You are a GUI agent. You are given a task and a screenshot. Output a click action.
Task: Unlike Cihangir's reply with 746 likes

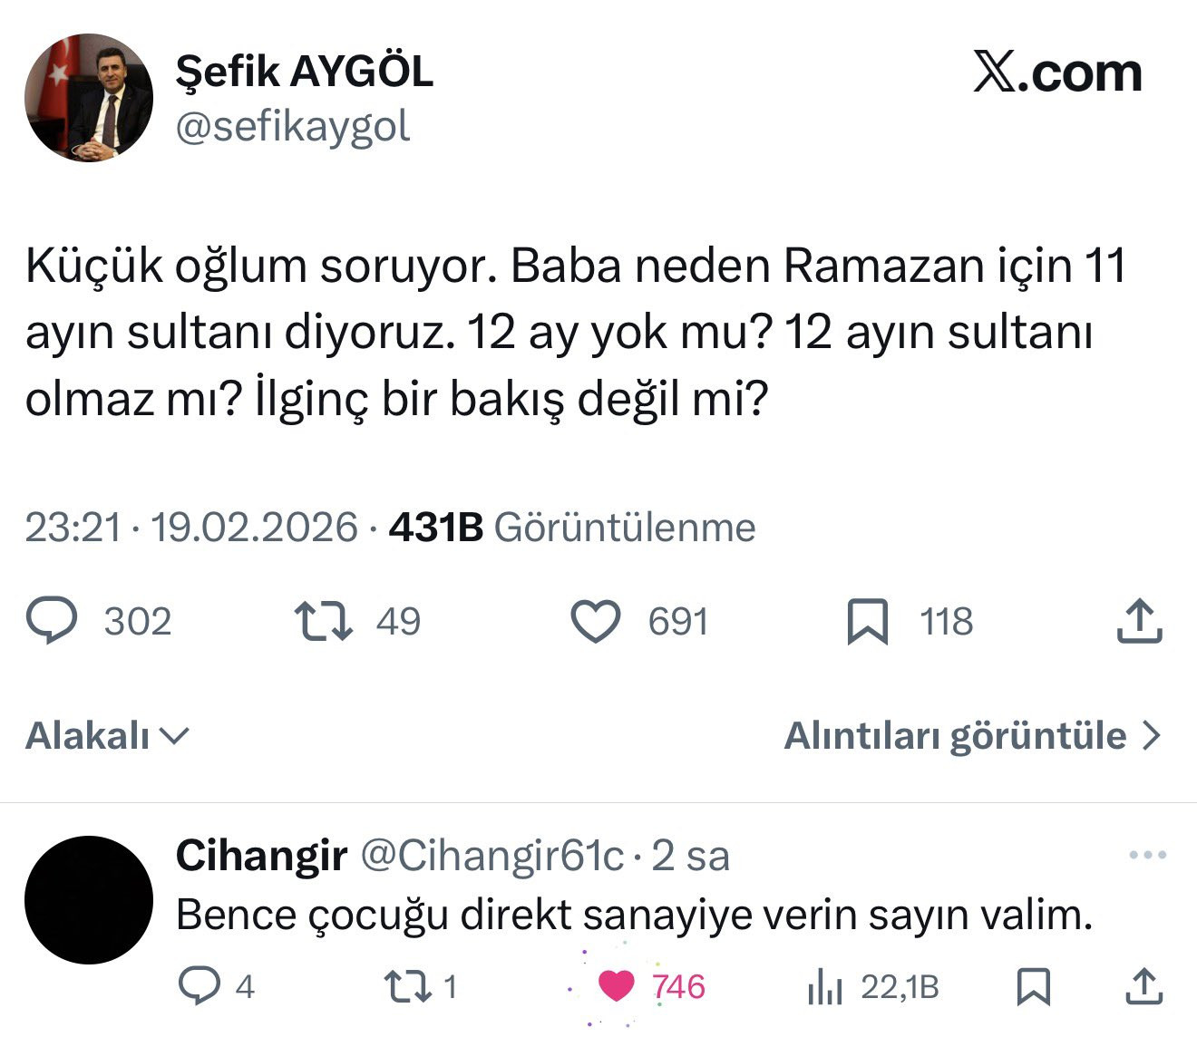(617, 986)
